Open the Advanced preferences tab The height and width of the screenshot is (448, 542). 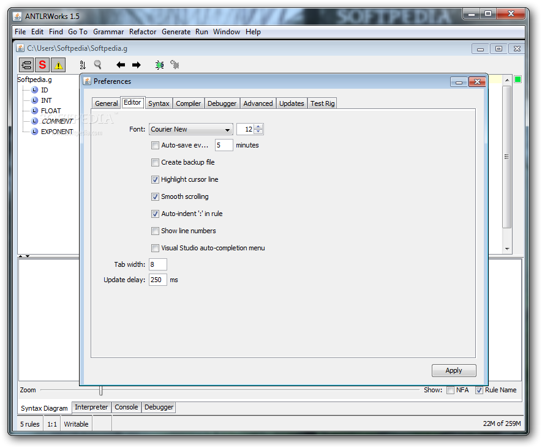[x=258, y=103]
